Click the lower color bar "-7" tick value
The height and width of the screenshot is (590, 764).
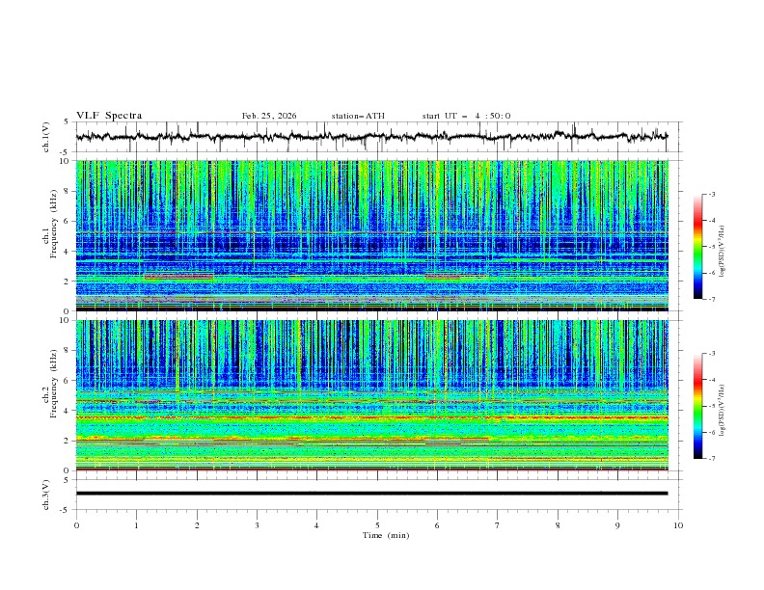tap(712, 459)
